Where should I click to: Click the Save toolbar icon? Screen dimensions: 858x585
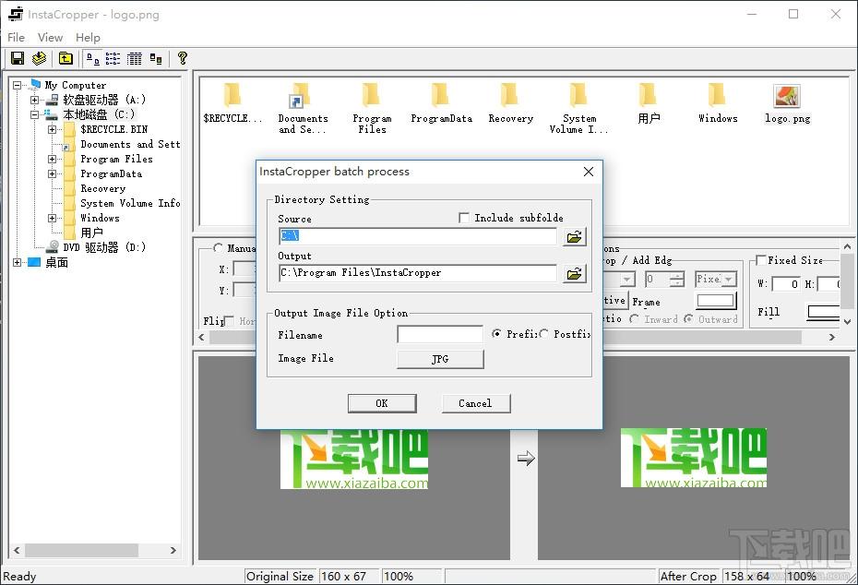coord(18,58)
